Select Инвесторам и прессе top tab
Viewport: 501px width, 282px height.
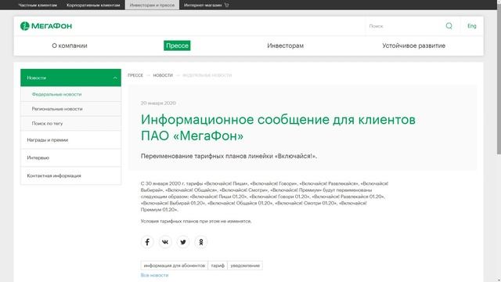[152, 5]
